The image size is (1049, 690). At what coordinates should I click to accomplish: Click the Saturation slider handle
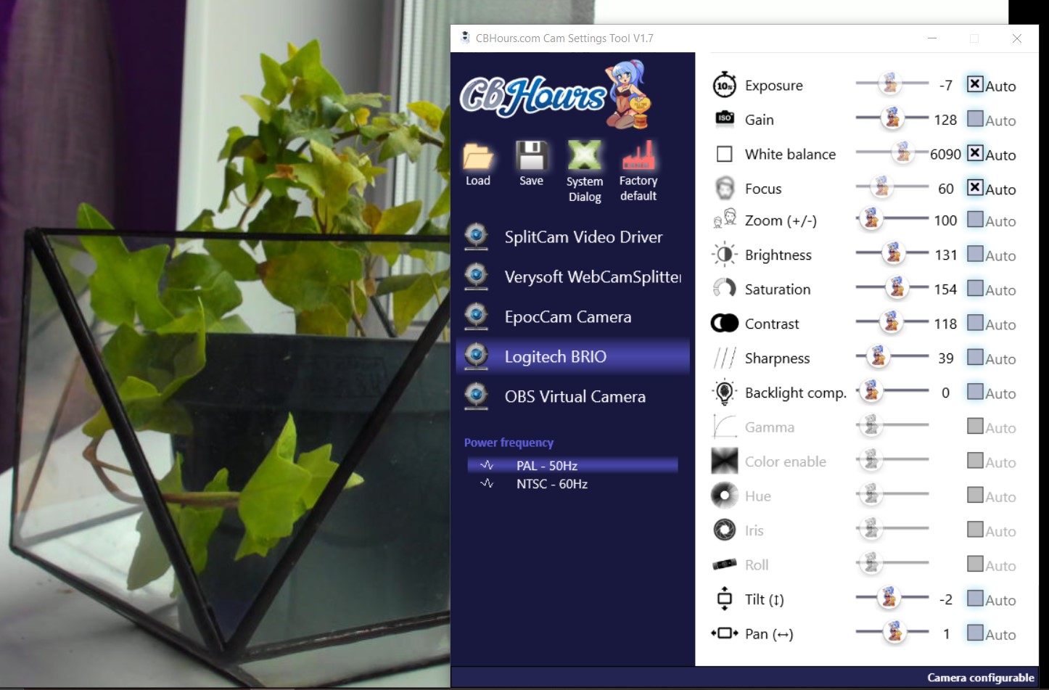click(x=897, y=287)
